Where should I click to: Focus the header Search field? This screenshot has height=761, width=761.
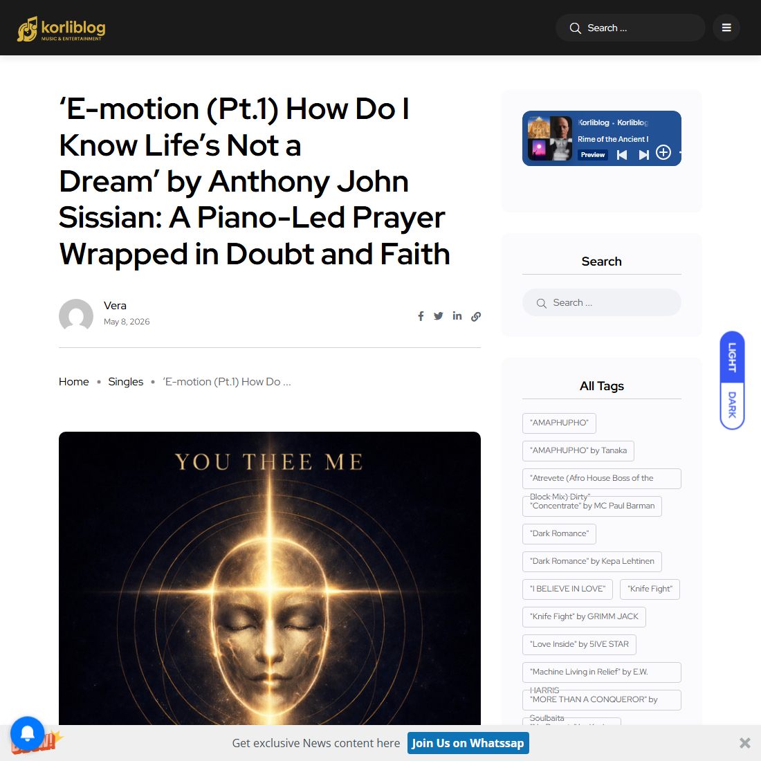coord(630,28)
